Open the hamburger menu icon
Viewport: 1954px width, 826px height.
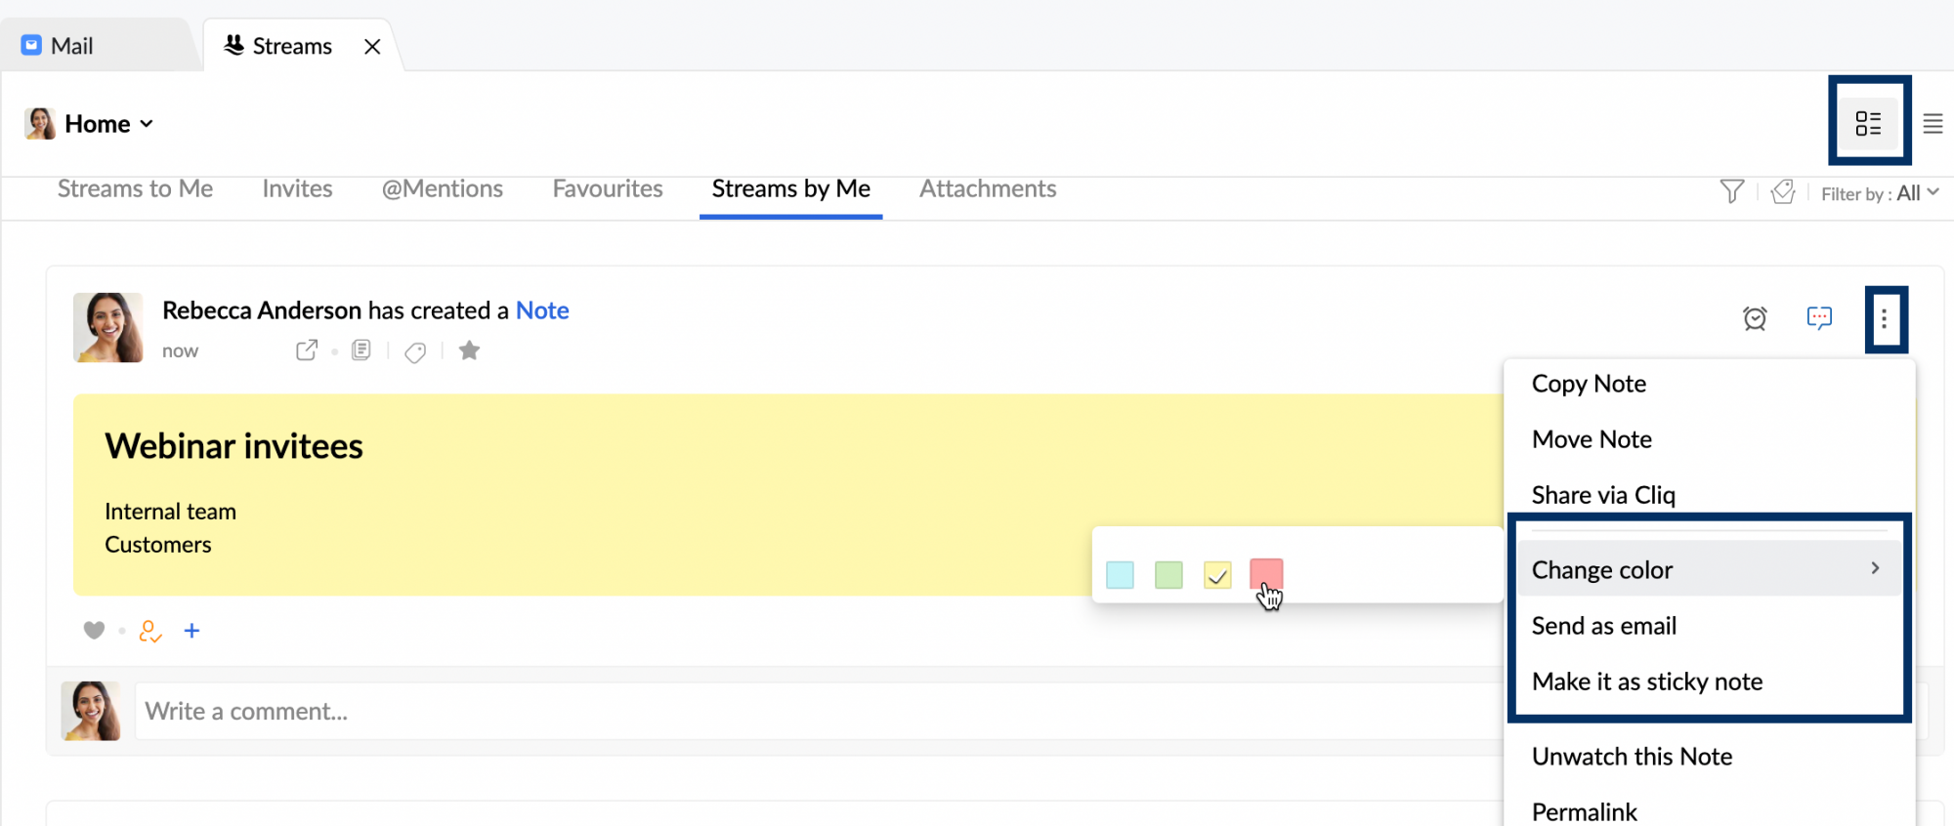click(1933, 124)
